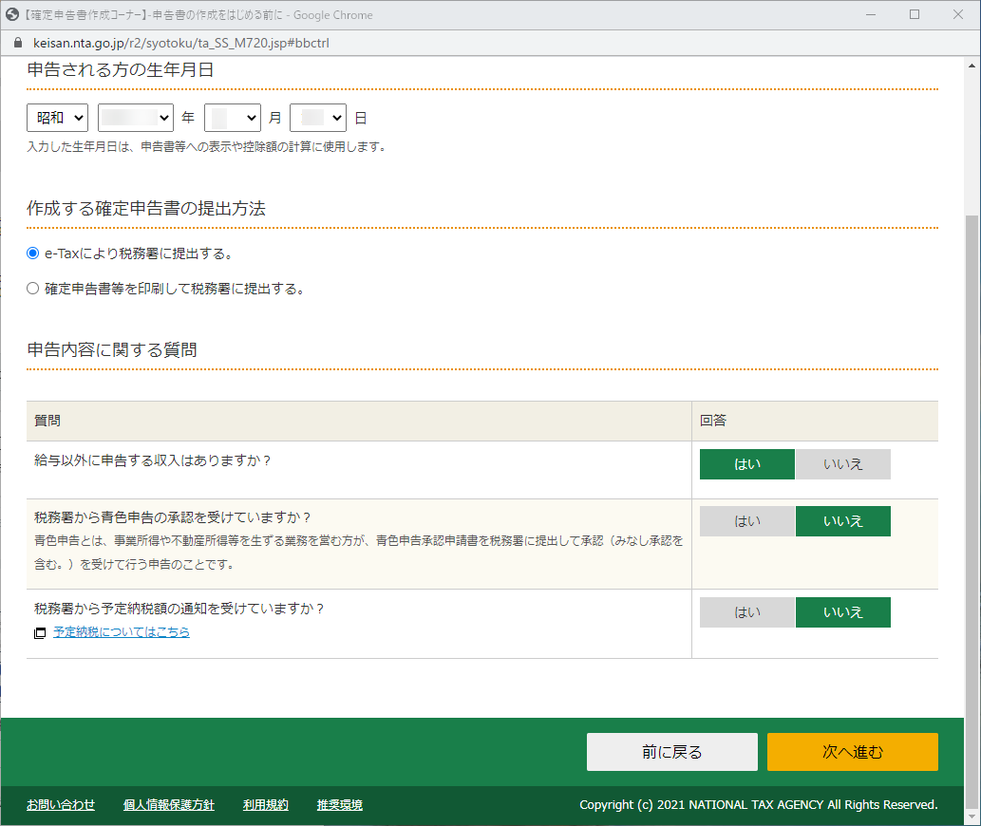This screenshot has height=826, width=981.
Task: Open the 推奨環境 footer link
Action: (x=340, y=805)
